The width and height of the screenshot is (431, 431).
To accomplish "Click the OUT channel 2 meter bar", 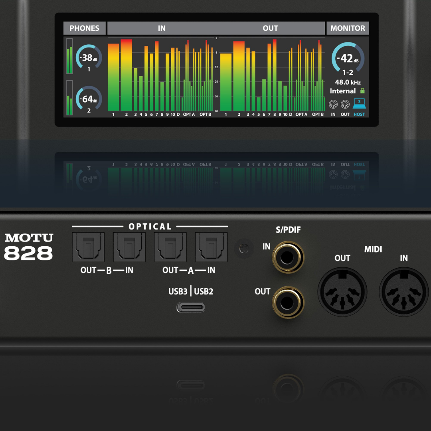I will point(239,76).
